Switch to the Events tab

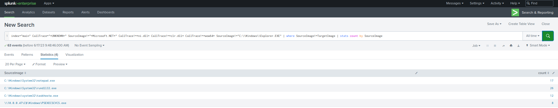(x=9, y=55)
